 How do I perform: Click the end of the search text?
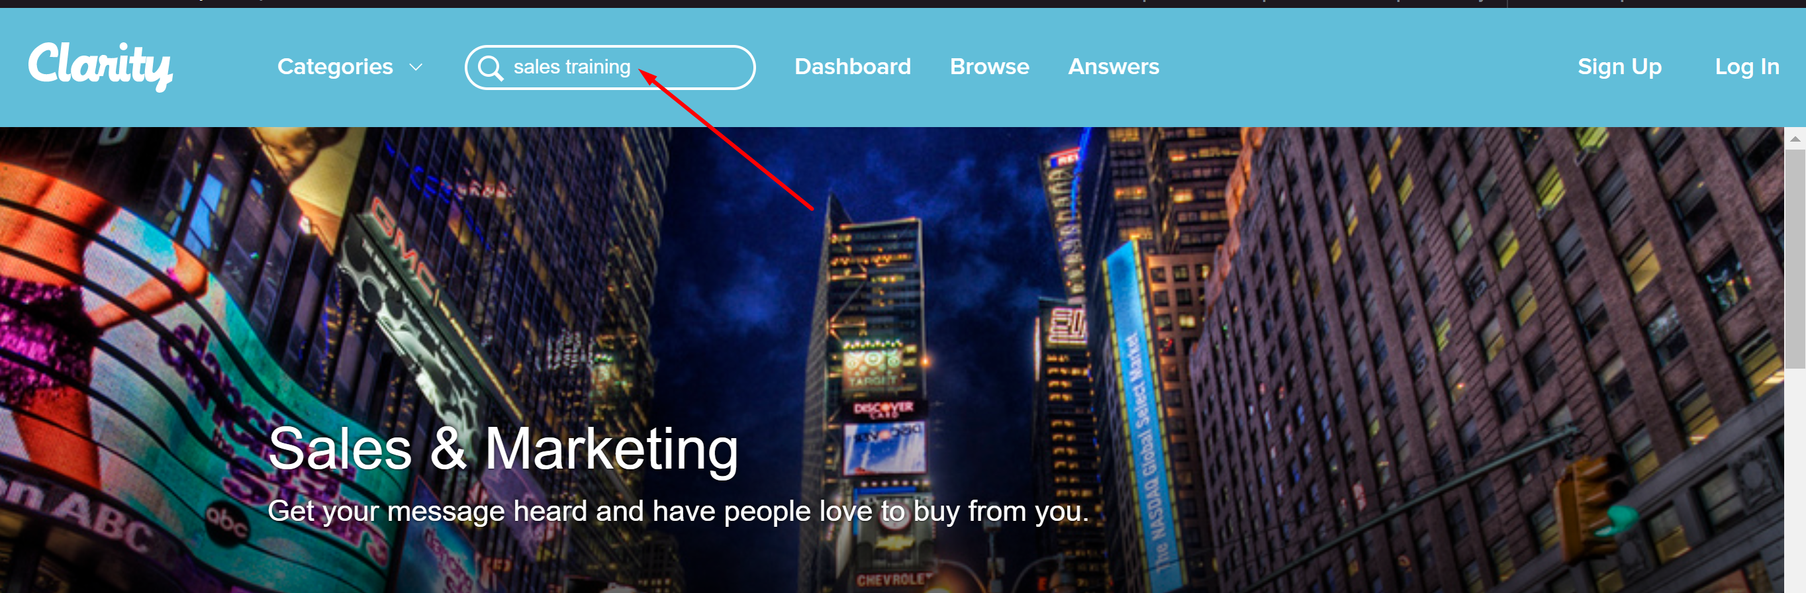(631, 68)
